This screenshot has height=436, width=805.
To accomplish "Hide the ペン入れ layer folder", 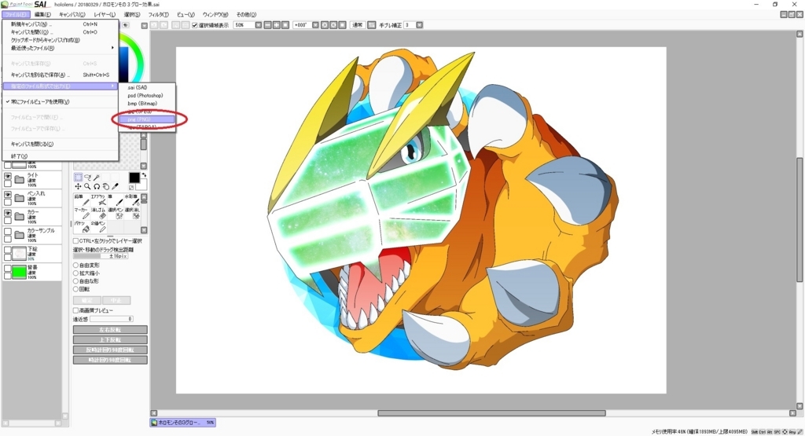I will pos(8,194).
